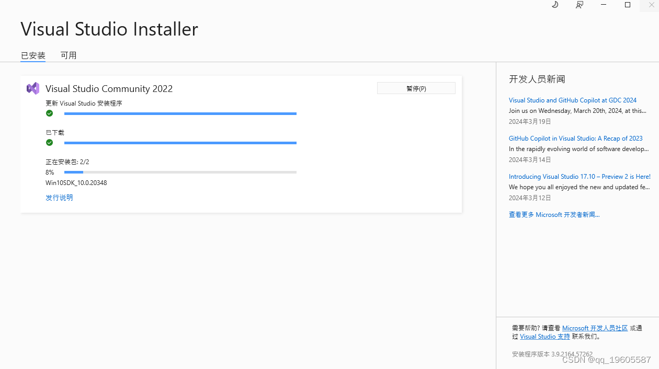Switch to the 可用 tab
This screenshot has height=369, width=659.
69,55
